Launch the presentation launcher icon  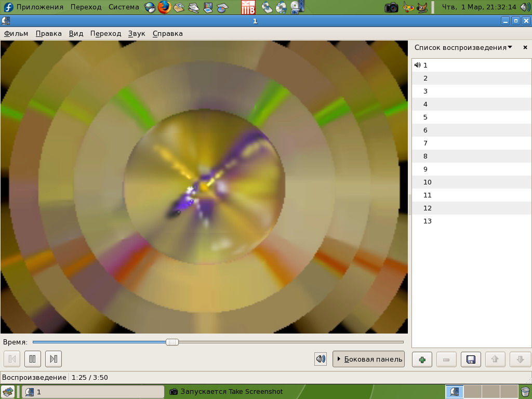click(208, 7)
